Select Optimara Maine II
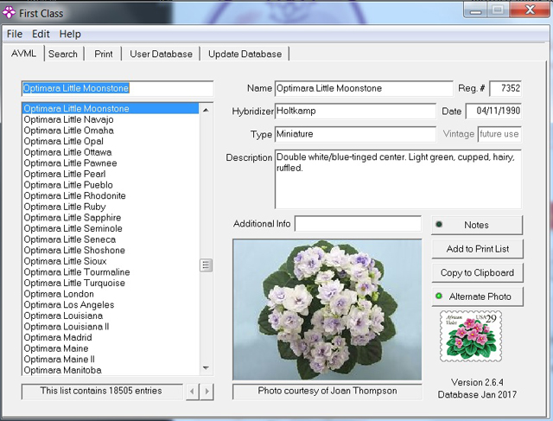This screenshot has width=553, height=421. point(111,360)
